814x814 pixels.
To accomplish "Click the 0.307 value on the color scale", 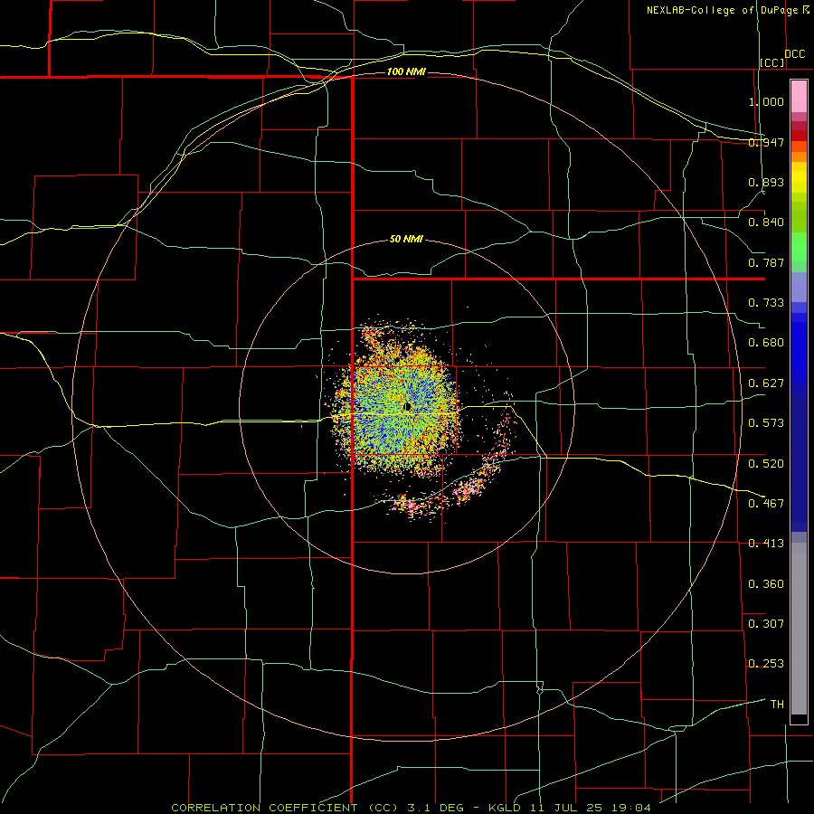I will coord(766,624).
